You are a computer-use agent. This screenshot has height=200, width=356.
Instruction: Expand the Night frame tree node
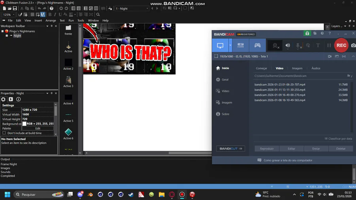point(7,36)
